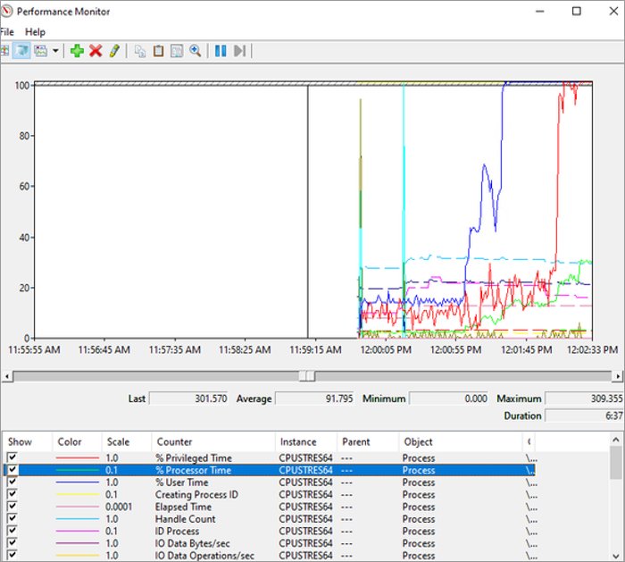
Task: Uncheck Show for % Privileged Time
Action: [x=12, y=457]
